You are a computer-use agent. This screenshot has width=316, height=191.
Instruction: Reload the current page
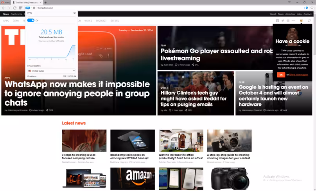(15, 8)
